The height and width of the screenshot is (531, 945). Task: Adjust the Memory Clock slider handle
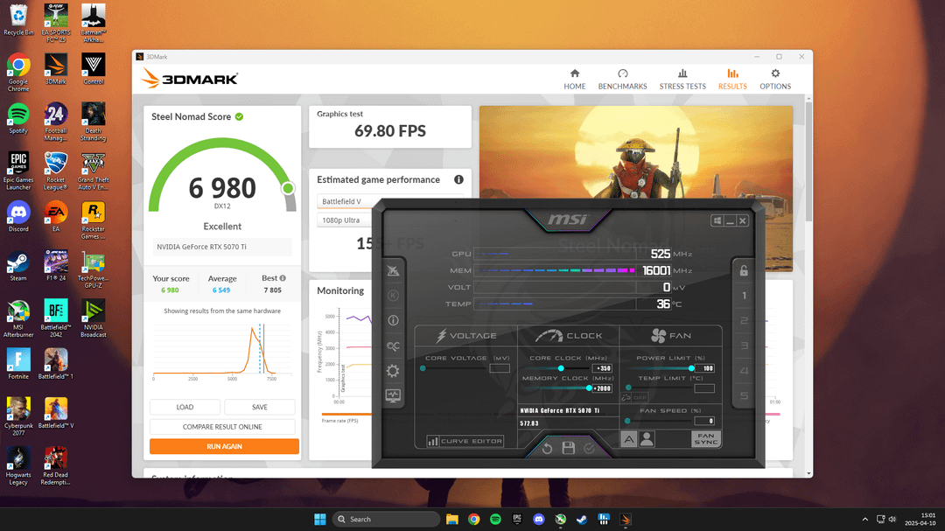pos(589,388)
